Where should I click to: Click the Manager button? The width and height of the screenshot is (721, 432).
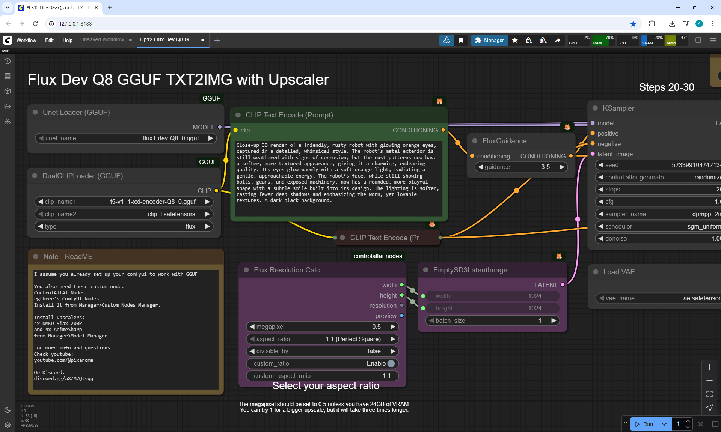point(489,40)
